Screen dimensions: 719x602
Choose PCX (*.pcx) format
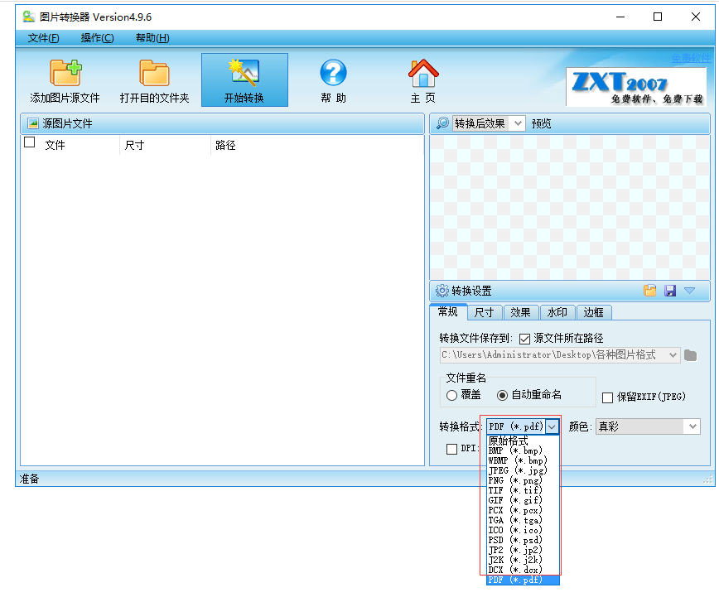click(x=523, y=510)
